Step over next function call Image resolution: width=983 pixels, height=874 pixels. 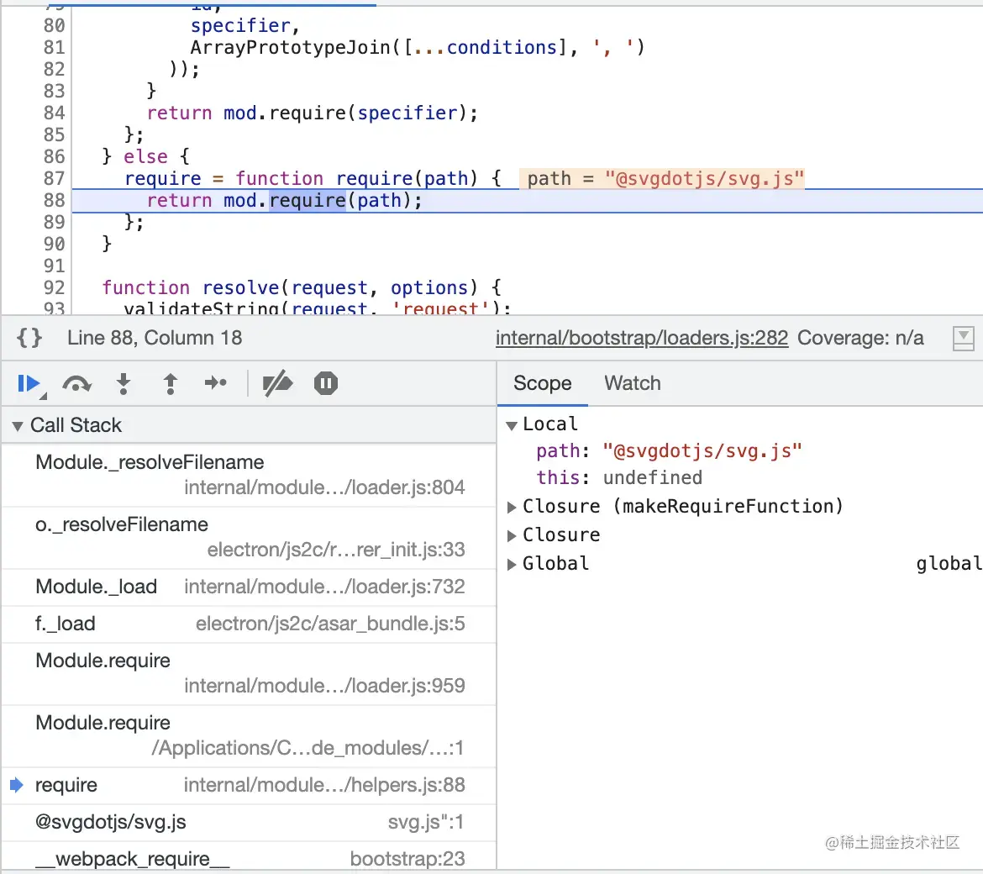coord(76,384)
